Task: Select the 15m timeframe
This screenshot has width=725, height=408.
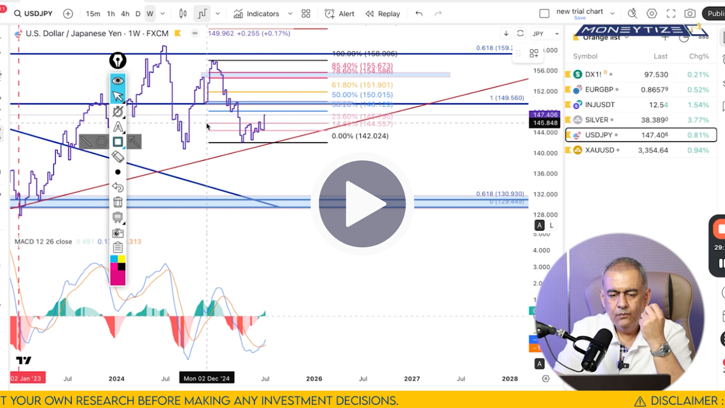Action: (x=93, y=14)
